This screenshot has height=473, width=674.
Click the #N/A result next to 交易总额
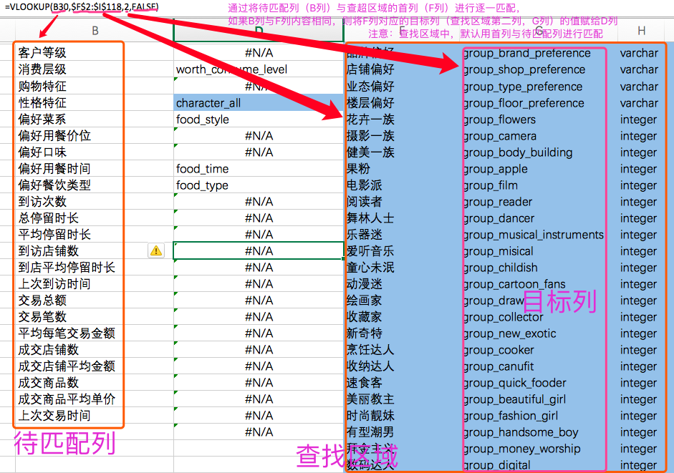(259, 300)
